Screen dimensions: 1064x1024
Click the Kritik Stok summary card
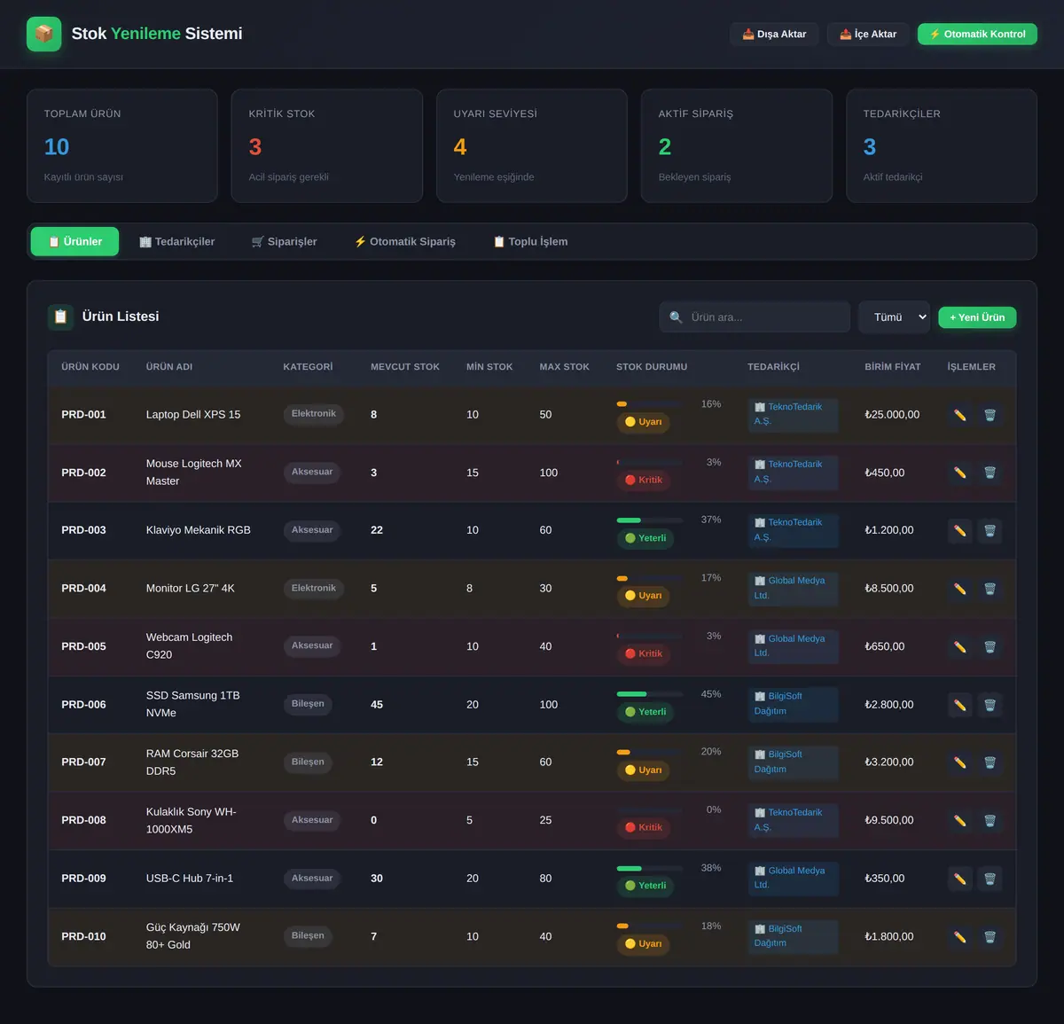pos(327,145)
